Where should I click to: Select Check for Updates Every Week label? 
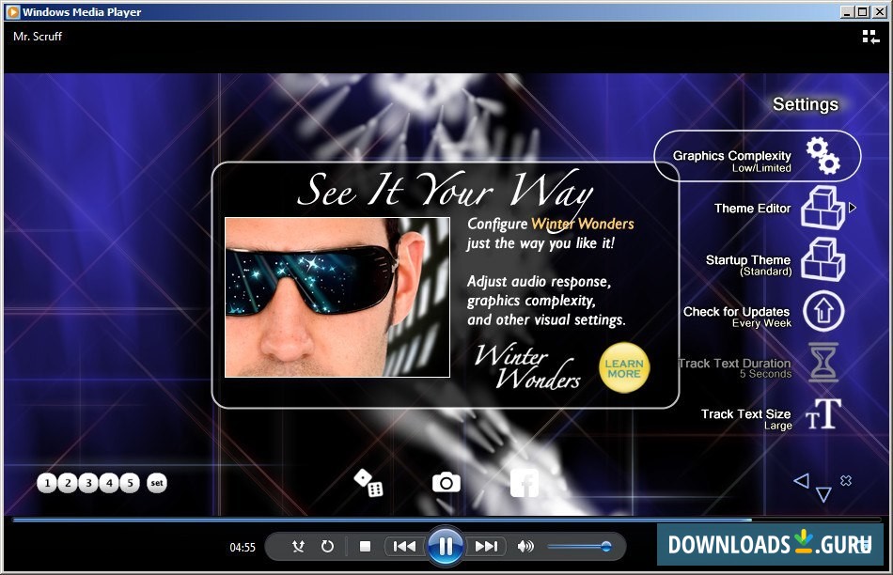737,318
